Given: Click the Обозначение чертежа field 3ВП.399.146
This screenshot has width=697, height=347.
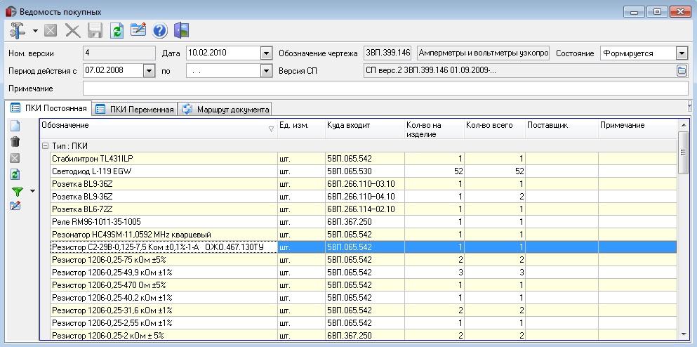Looking at the screenshot, I should coord(387,53).
